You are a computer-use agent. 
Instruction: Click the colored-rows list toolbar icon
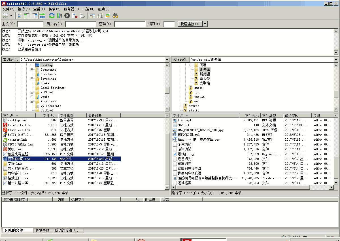point(92,16)
